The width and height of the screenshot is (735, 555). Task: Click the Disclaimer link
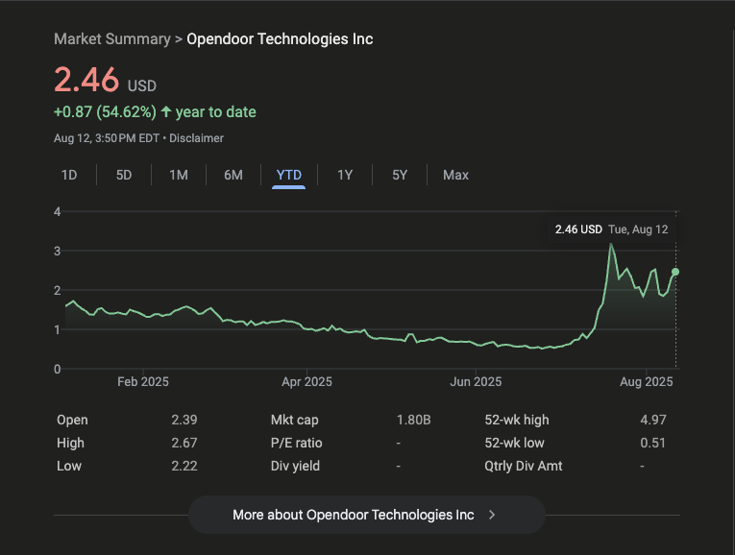(x=196, y=138)
